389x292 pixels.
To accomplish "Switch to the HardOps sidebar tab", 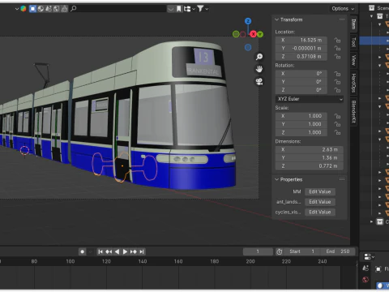I will click(x=353, y=83).
